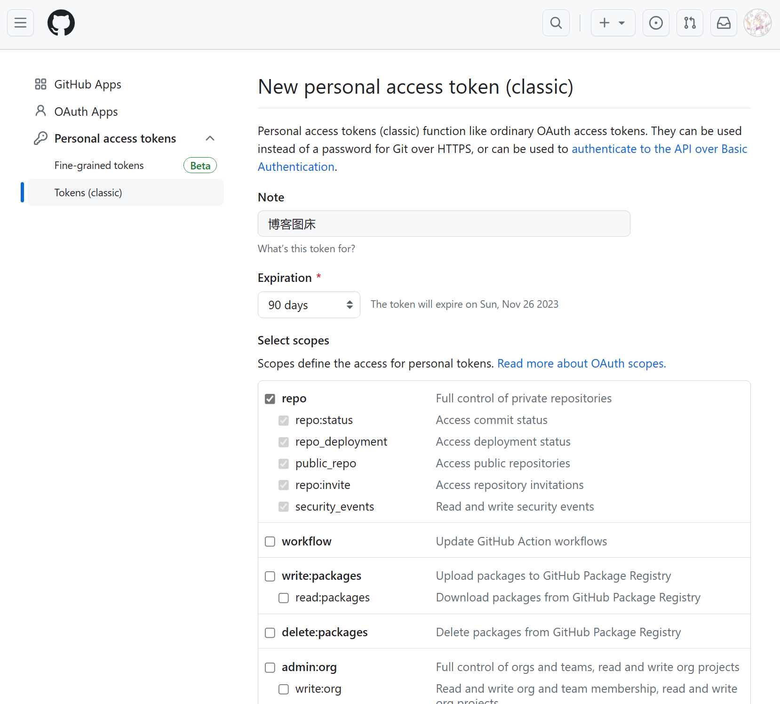Open the notifications inbox icon
Viewport: 780px width, 704px height.
point(724,23)
